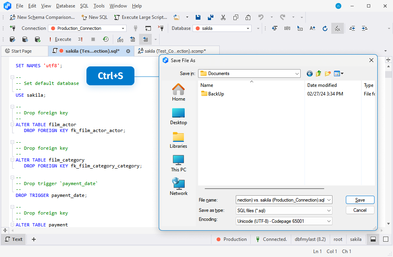Click the open file folder icon
Viewport: 393px width, 257px height.
176,17
